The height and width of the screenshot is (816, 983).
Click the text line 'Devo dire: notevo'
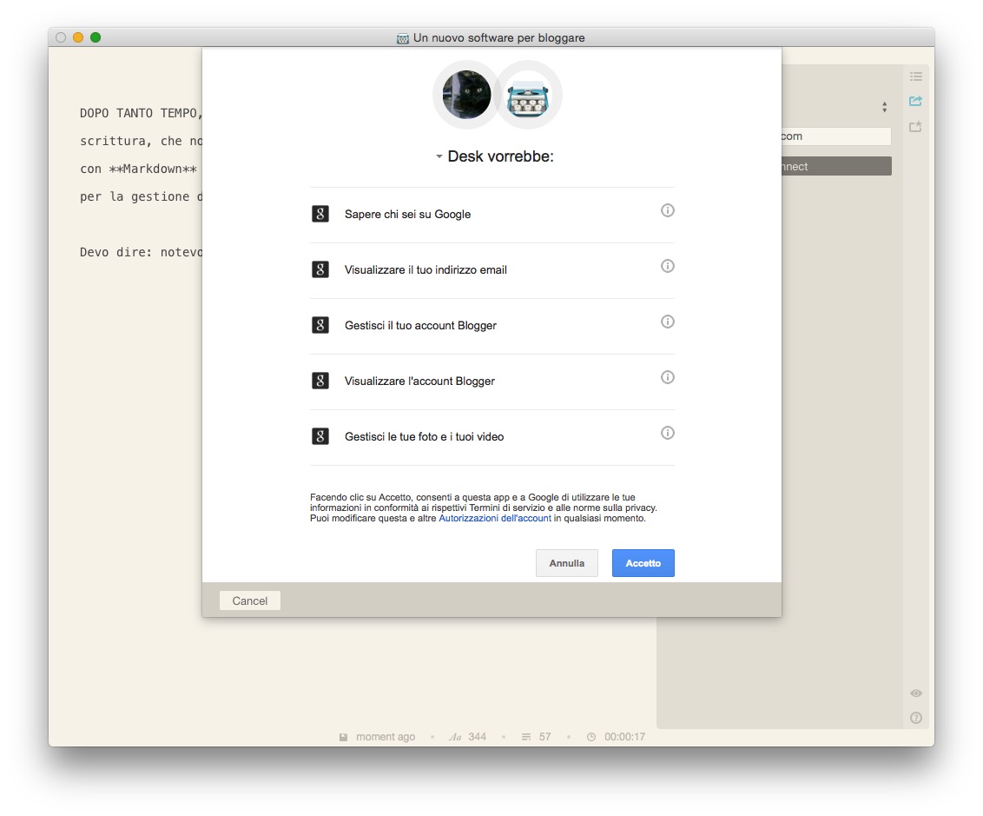[x=141, y=252]
